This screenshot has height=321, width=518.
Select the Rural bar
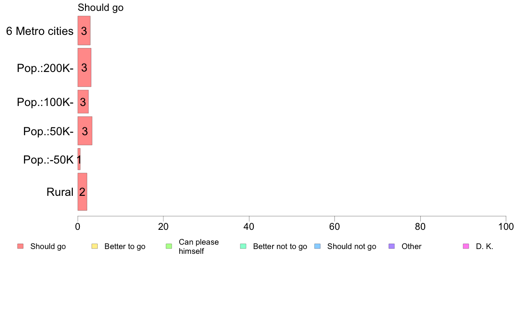pyautogui.click(x=82, y=192)
